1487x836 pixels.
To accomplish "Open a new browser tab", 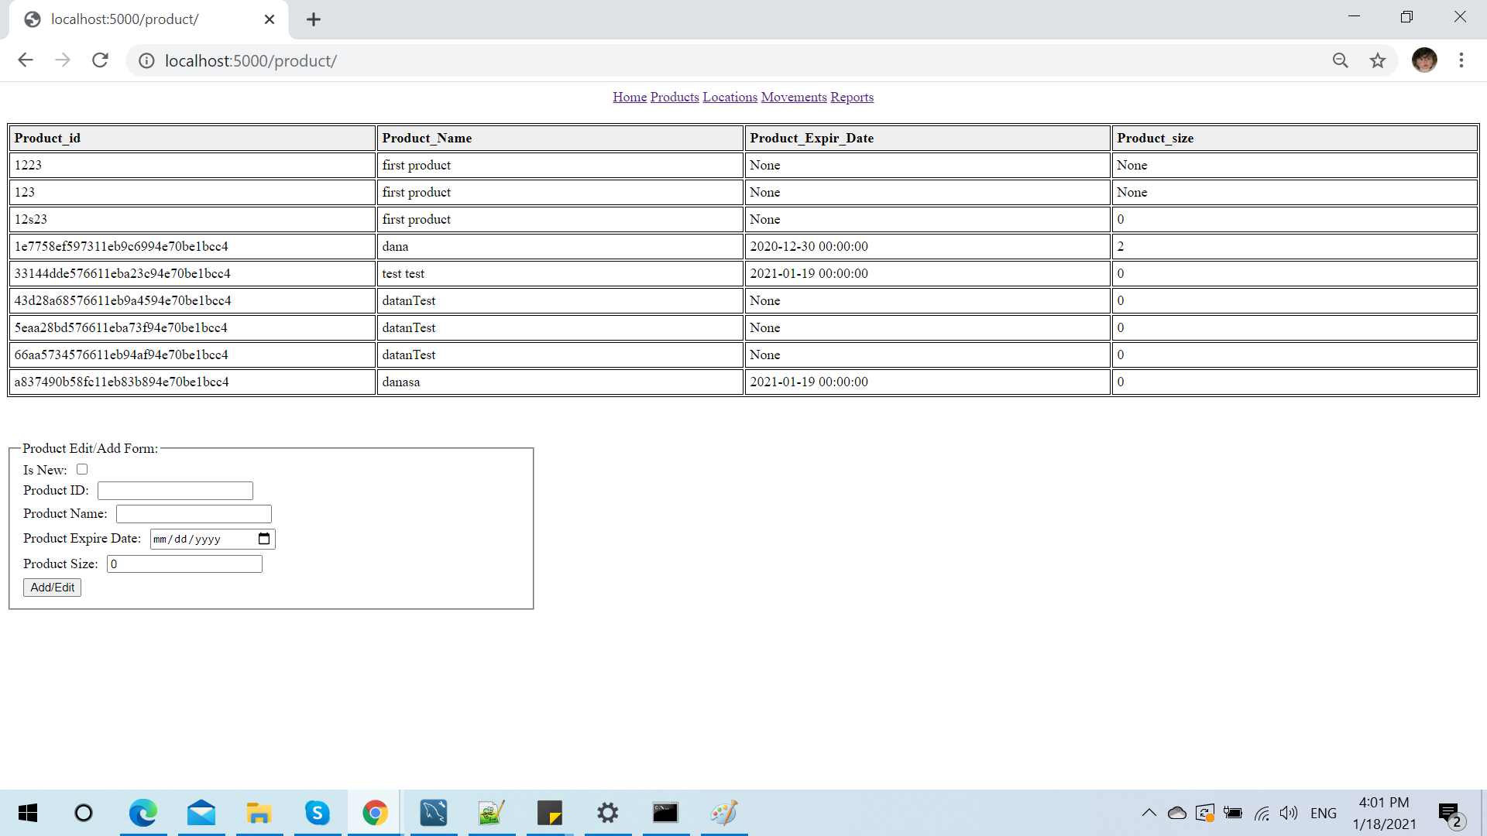I will (313, 19).
